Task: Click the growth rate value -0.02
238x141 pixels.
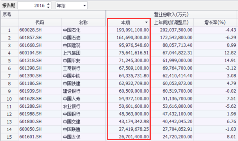Action: coord(231,91)
